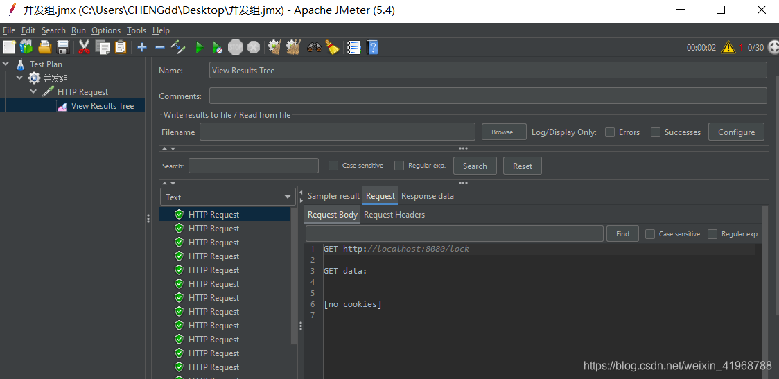Open the Help menu
This screenshot has height=379, width=779.
pos(161,30)
